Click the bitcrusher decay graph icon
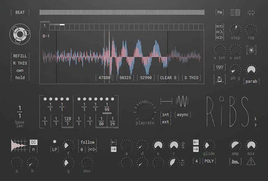The image size is (268, 181). [19, 146]
